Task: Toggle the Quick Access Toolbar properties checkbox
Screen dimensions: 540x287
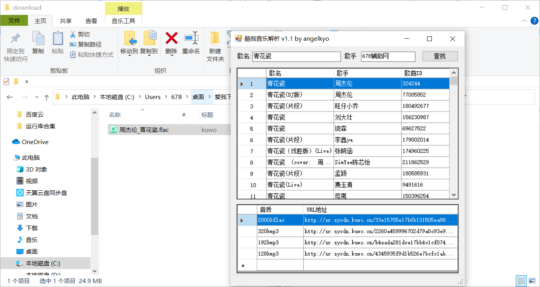Action: [6, 81]
